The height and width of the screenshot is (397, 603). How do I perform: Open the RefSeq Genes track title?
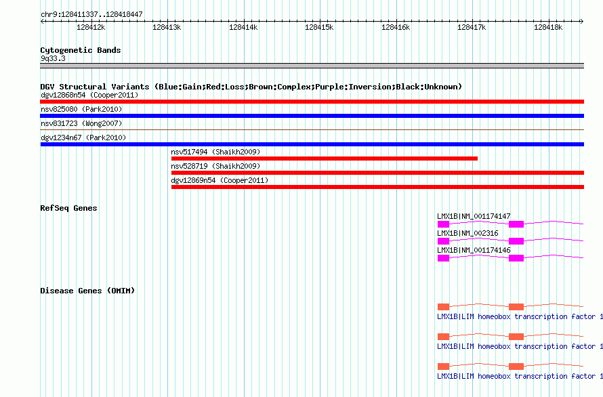click(68, 208)
